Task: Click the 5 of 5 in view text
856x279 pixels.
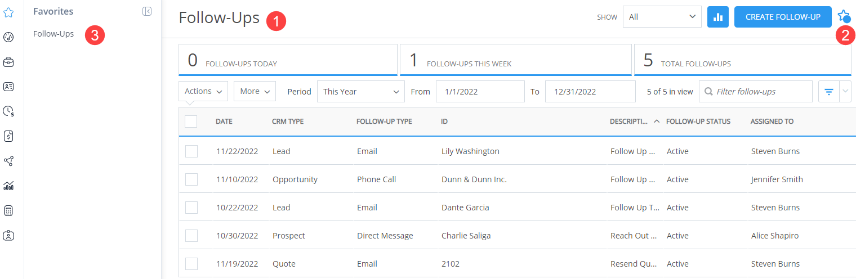Action: click(670, 92)
